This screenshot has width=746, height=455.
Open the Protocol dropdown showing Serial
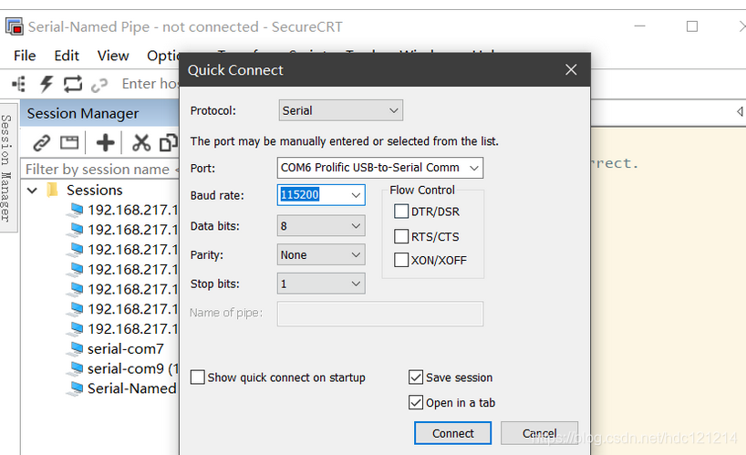pos(341,110)
